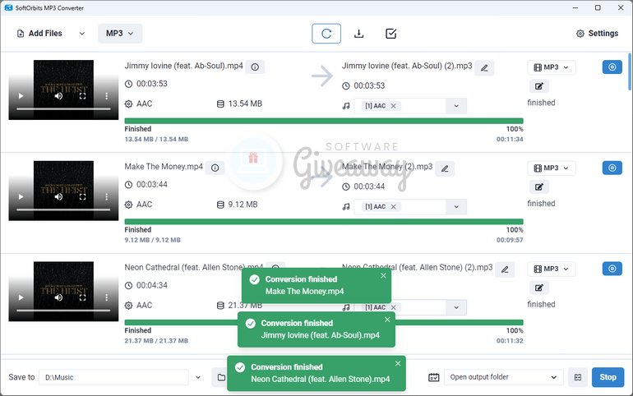Click the Neon Cathedral album thumbnail

[63, 291]
